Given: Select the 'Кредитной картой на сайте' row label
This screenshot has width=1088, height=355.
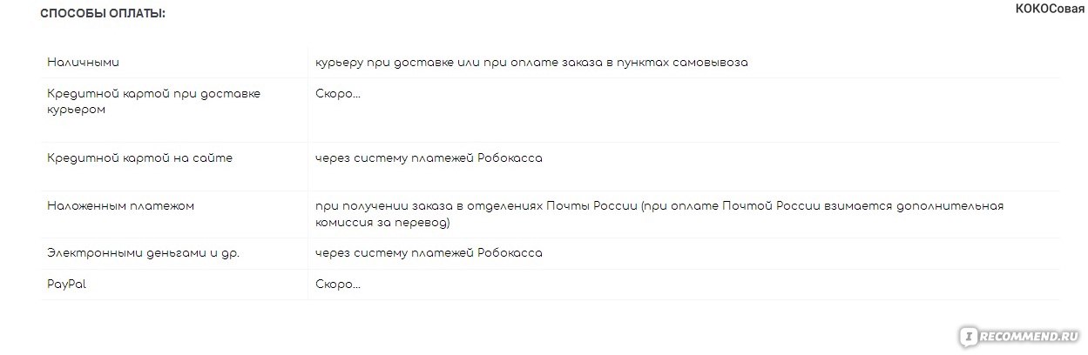Looking at the screenshot, I should point(139,158).
